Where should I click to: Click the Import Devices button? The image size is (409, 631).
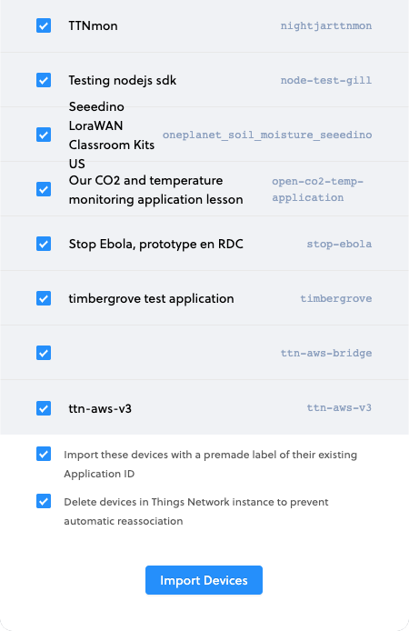coord(204,580)
